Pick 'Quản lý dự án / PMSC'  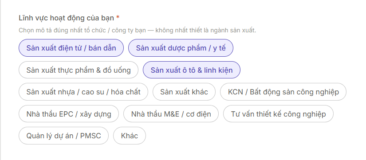(x=63, y=136)
